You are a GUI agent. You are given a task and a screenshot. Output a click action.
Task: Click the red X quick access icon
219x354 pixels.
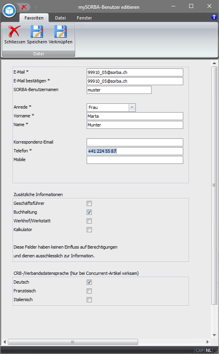coord(24,7)
